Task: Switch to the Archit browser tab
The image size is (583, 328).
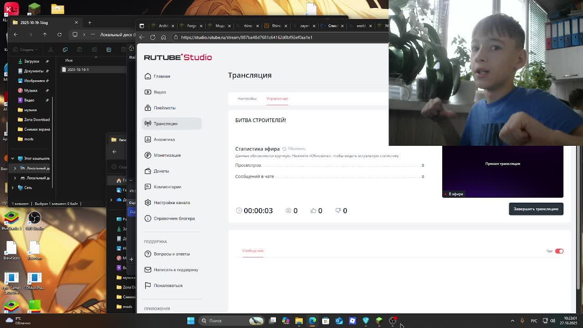Action: coord(163,26)
